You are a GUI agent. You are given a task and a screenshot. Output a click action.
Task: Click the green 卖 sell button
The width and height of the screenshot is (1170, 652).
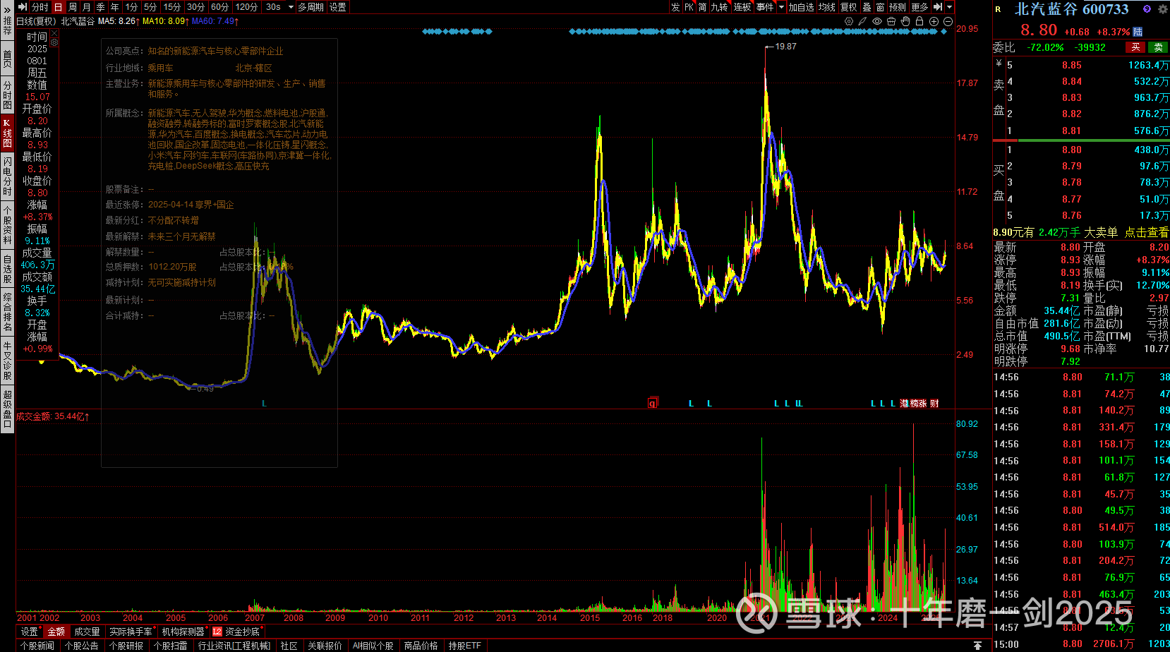point(1158,47)
